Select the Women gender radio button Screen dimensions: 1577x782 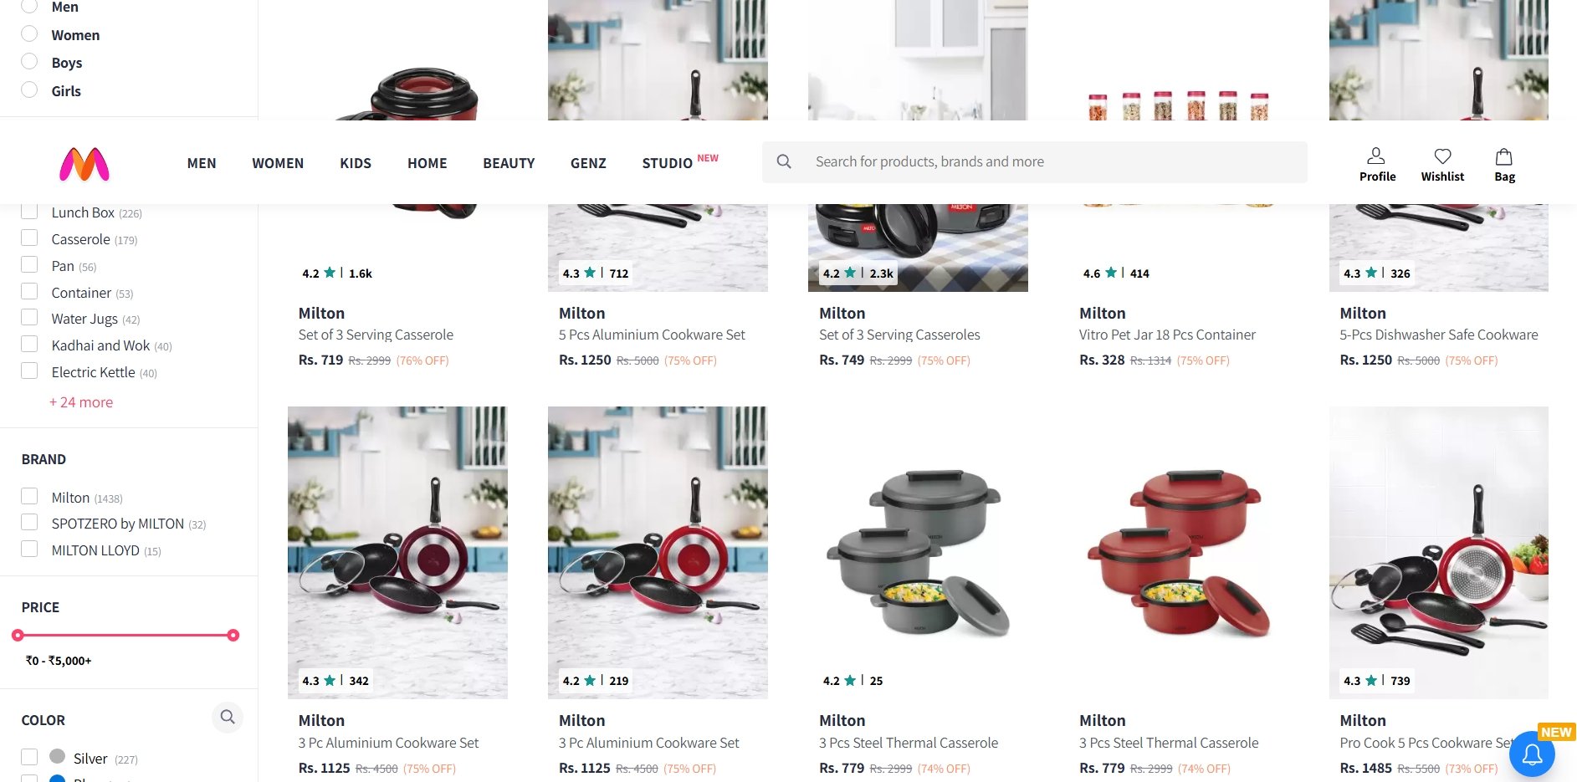point(29,33)
